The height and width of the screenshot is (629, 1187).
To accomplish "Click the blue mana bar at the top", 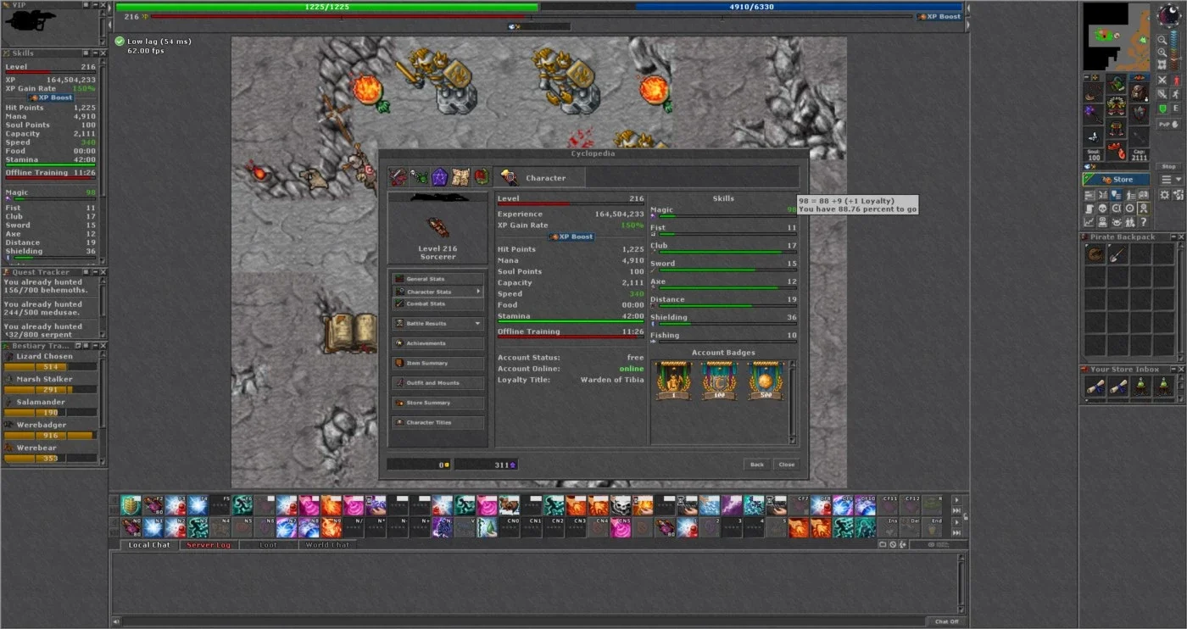I will (751, 7).
